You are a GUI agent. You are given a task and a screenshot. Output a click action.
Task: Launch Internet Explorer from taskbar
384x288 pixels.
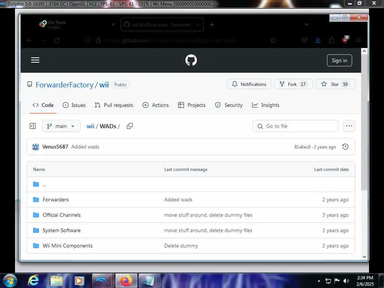coord(33,280)
